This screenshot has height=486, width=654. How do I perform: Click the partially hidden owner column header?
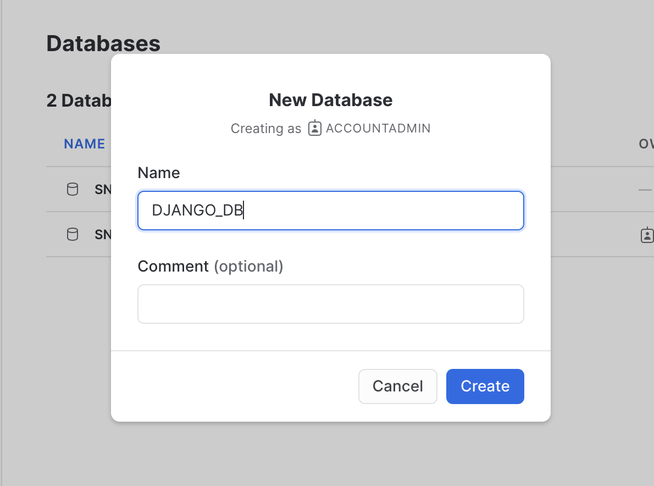(x=646, y=144)
